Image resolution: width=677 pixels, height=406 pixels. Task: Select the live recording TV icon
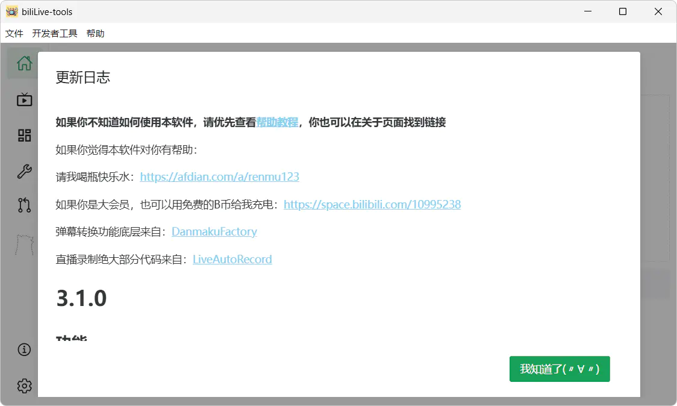click(24, 99)
